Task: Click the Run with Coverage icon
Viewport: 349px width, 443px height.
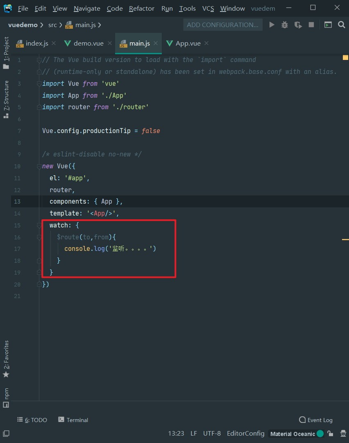Action: click(x=298, y=25)
